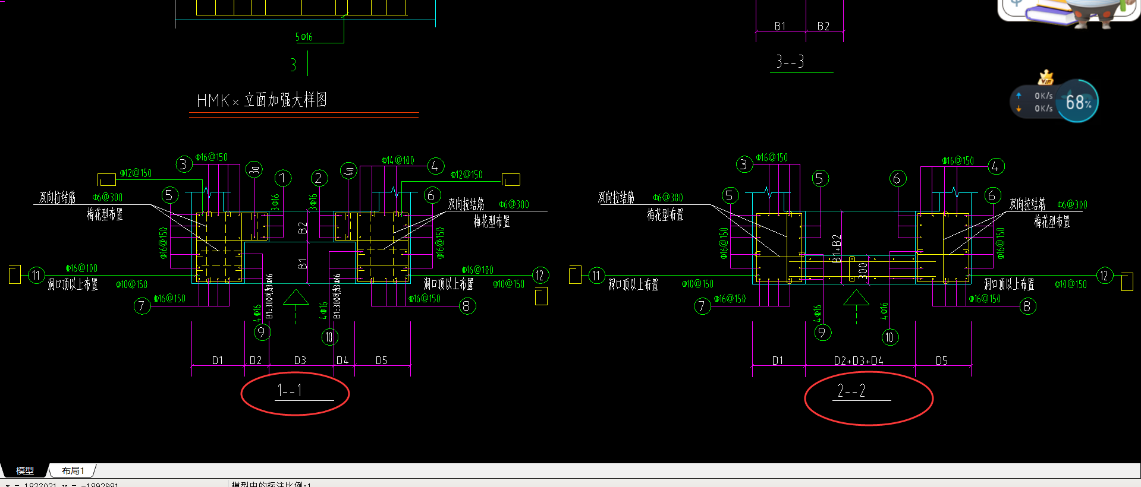
Task: Select the D4 dimension label
Action: 342,360
